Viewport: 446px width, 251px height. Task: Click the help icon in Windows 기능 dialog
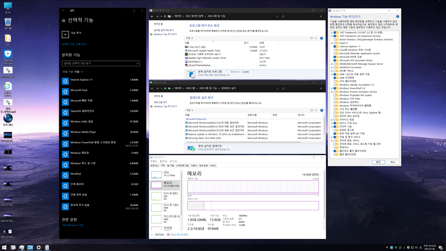click(x=398, y=17)
